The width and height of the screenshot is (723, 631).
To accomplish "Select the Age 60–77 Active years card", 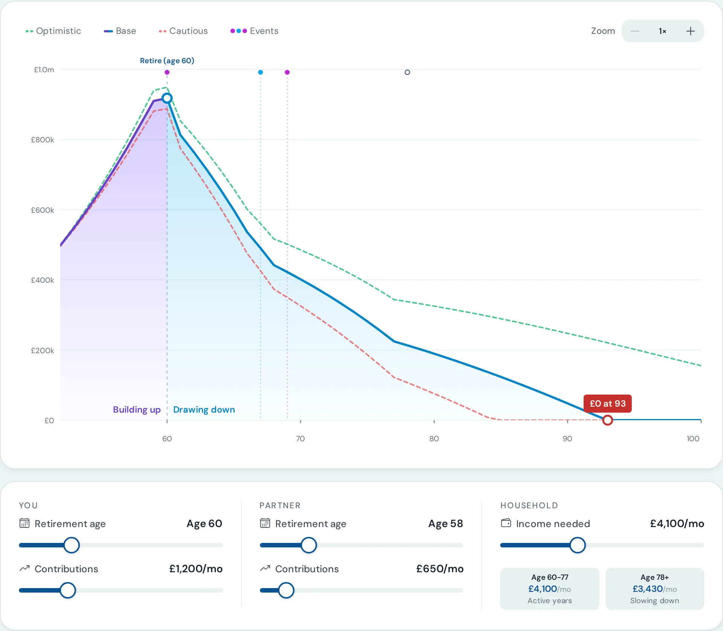I will 549,589.
